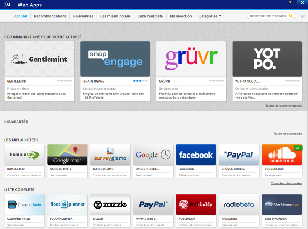Click the magnifier search icon
Image resolution: width=308 pixels, height=229 pixels.
291,16
